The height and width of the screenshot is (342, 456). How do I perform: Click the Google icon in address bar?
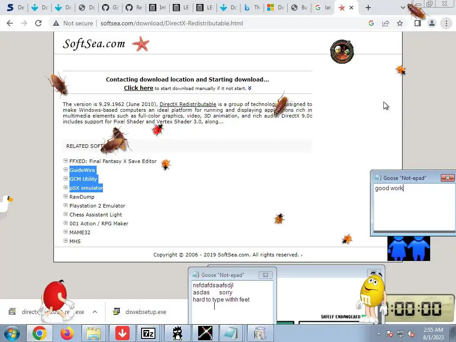(x=371, y=23)
